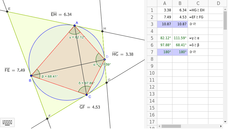Select cell C2 labeled =EFとFG

(198, 17)
